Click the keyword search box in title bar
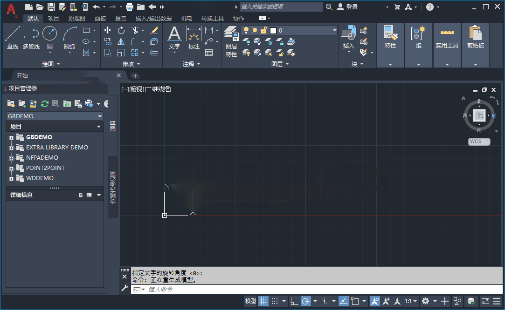Image resolution: width=505 pixels, height=310 pixels. [x=282, y=7]
